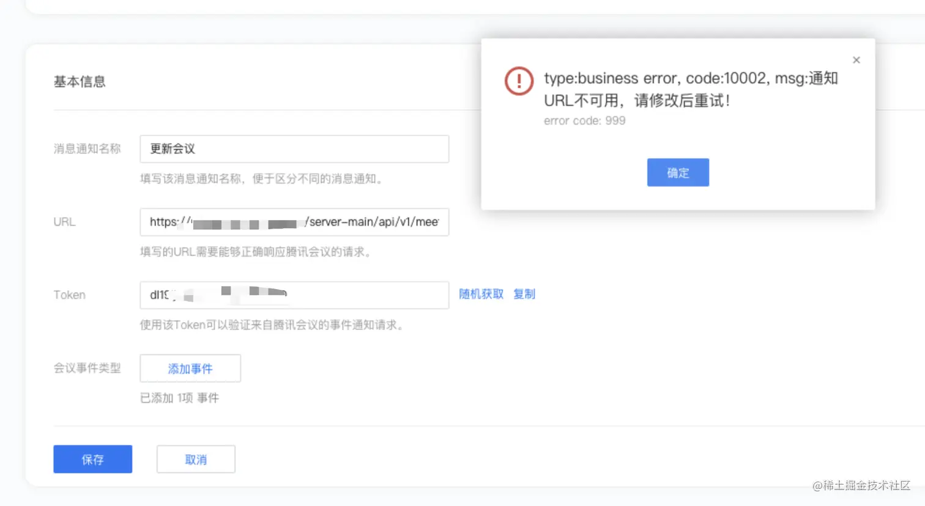The height and width of the screenshot is (506, 925).
Task: Dismiss the error dialog with 确定
Action: pos(677,172)
